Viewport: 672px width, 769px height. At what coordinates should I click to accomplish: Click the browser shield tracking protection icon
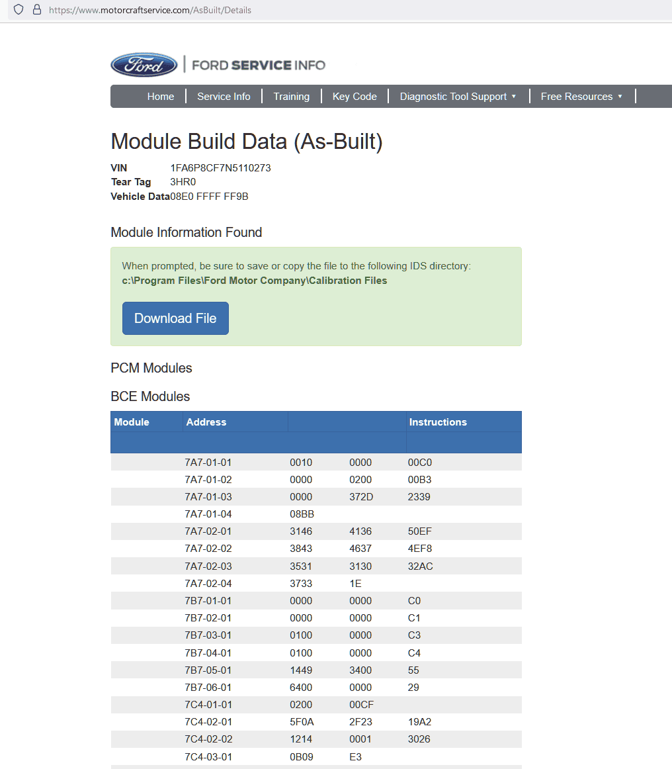point(19,10)
